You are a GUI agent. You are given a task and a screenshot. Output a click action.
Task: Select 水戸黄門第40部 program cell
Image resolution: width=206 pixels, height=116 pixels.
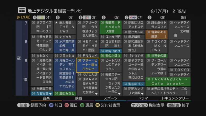65,46
